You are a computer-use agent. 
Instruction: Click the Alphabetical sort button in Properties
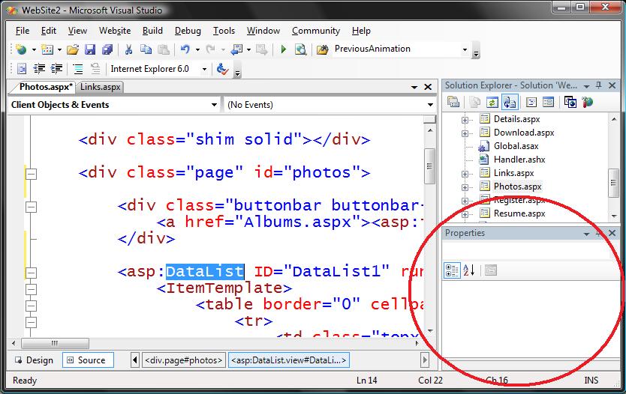click(469, 270)
